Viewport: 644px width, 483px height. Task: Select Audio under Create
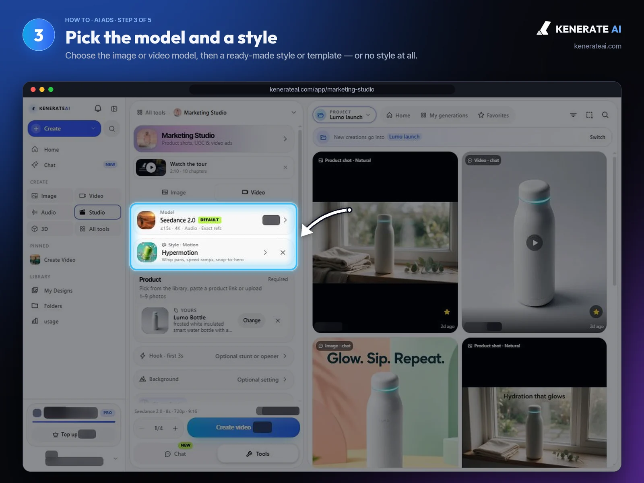tap(51, 213)
